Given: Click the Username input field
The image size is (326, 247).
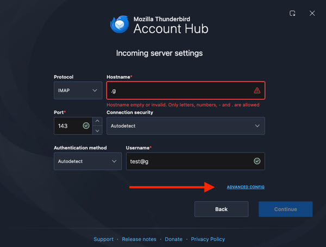Looking at the screenshot, I should pos(196,161).
